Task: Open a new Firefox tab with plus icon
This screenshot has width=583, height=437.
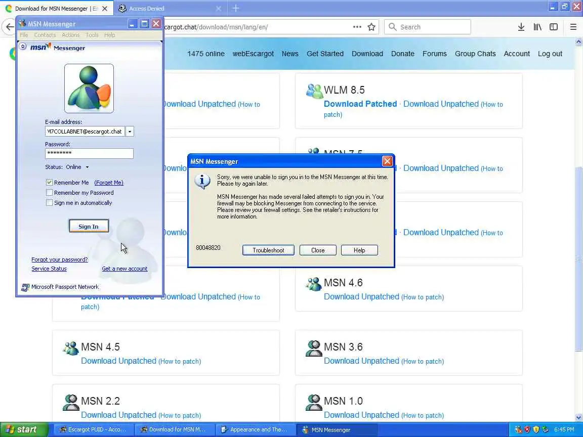Action: 236,8
